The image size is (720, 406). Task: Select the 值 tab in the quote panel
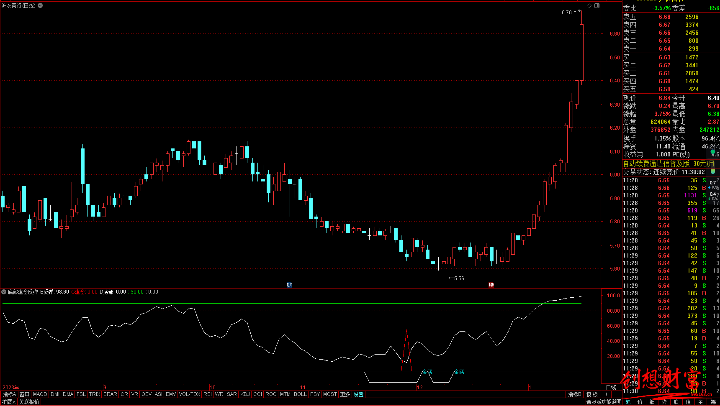pos(689,402)
